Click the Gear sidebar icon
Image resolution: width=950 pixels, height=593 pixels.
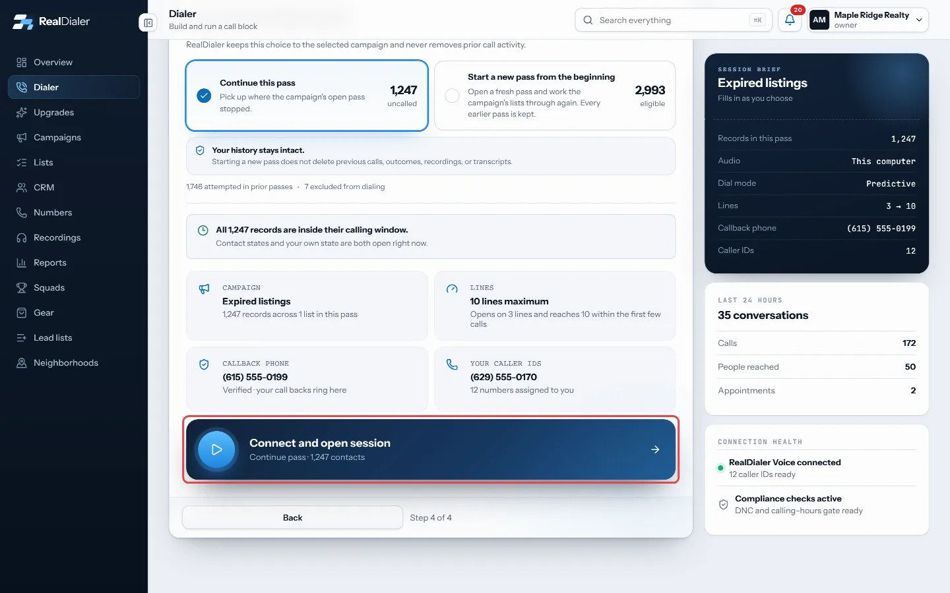[x=22, y=313]
